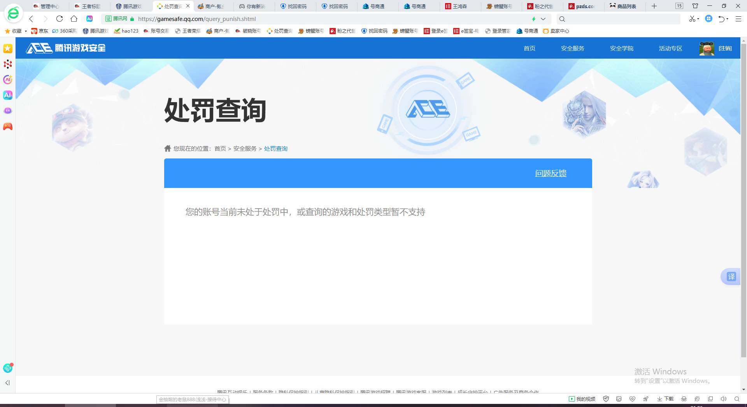Open a new browser tab

click(x=654, y=6)
